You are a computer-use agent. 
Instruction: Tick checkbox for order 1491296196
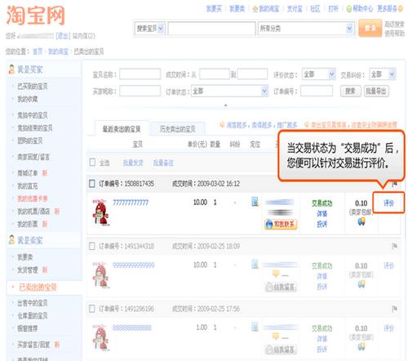click(92, 309)
